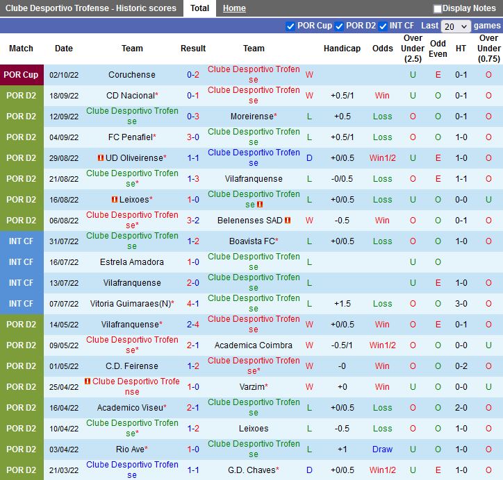Click the Win odds on CD Nacional row
503x480 pixels.
(382, 96)
